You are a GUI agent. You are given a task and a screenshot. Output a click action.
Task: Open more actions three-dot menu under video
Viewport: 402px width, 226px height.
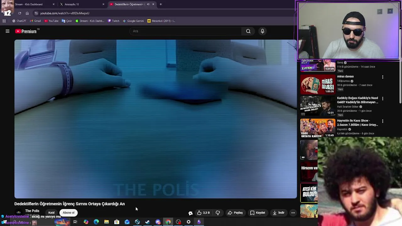tap(293, 213)
